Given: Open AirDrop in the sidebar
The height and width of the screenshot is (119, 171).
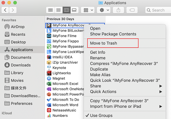Looking at the screenshot, I should (x=14, y=27).
